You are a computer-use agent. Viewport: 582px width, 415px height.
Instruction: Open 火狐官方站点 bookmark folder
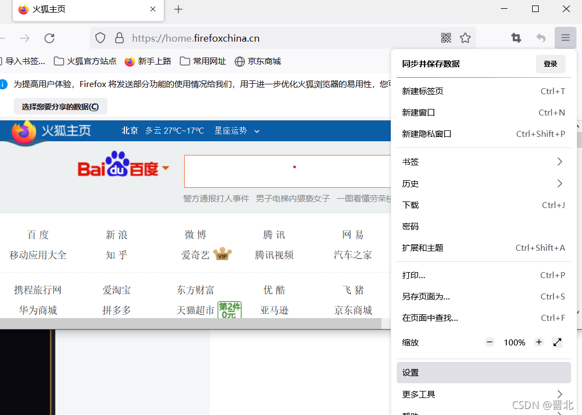(x=85, y=61)
